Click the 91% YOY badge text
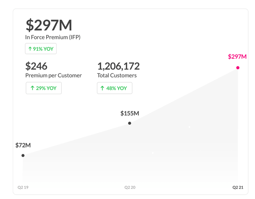 pos(43,49)
